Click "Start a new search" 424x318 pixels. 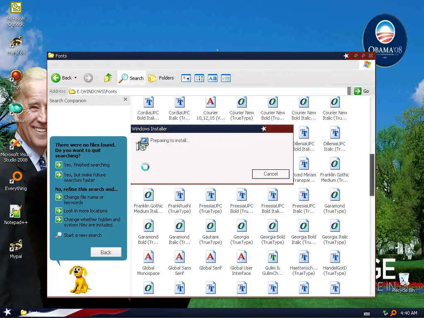[79, 235]
